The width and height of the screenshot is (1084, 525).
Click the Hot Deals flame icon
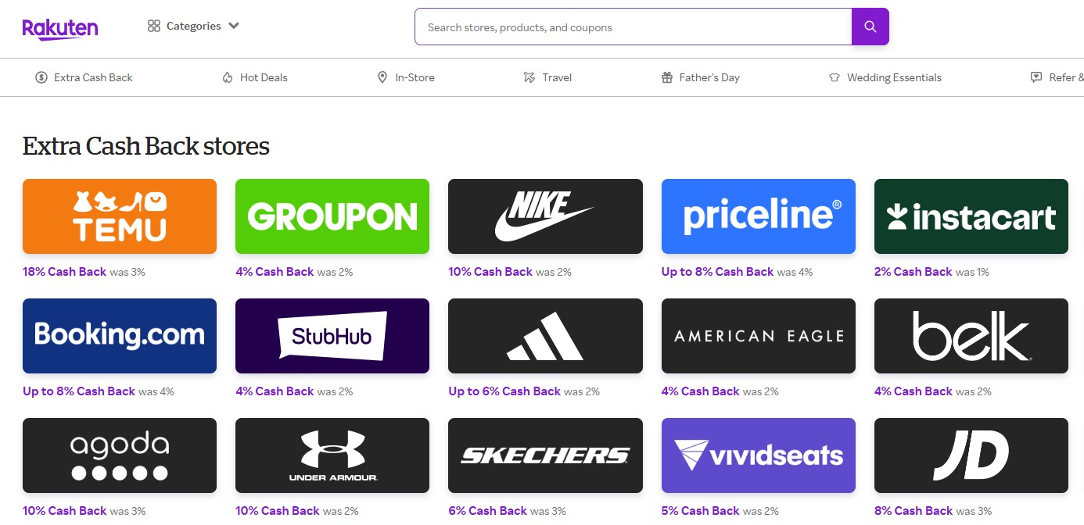point(228,77)
